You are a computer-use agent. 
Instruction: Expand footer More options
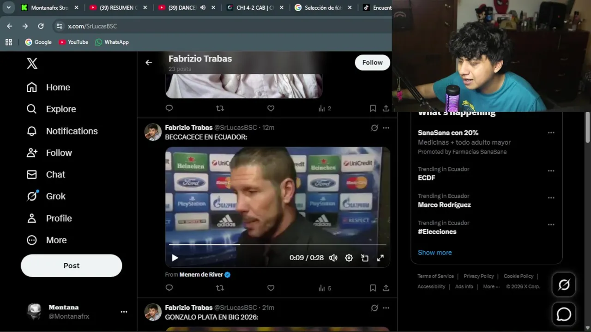tap(491, 286)
